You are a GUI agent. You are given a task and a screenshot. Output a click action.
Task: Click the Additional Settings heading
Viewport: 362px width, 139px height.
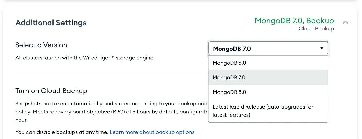point(51,23)
